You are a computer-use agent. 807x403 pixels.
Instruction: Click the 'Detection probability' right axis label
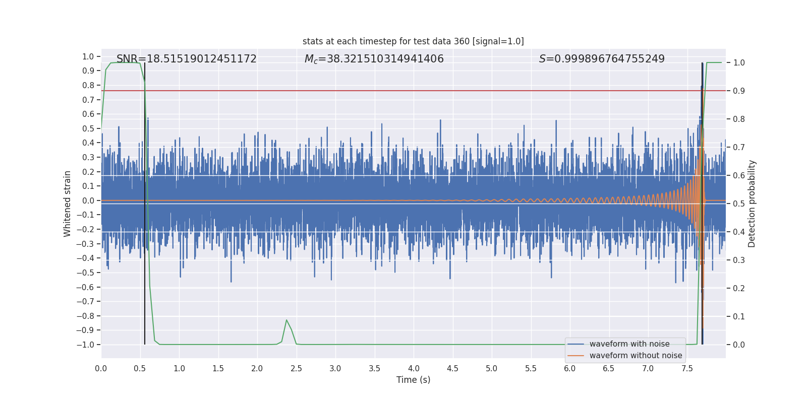pos(752,204)
